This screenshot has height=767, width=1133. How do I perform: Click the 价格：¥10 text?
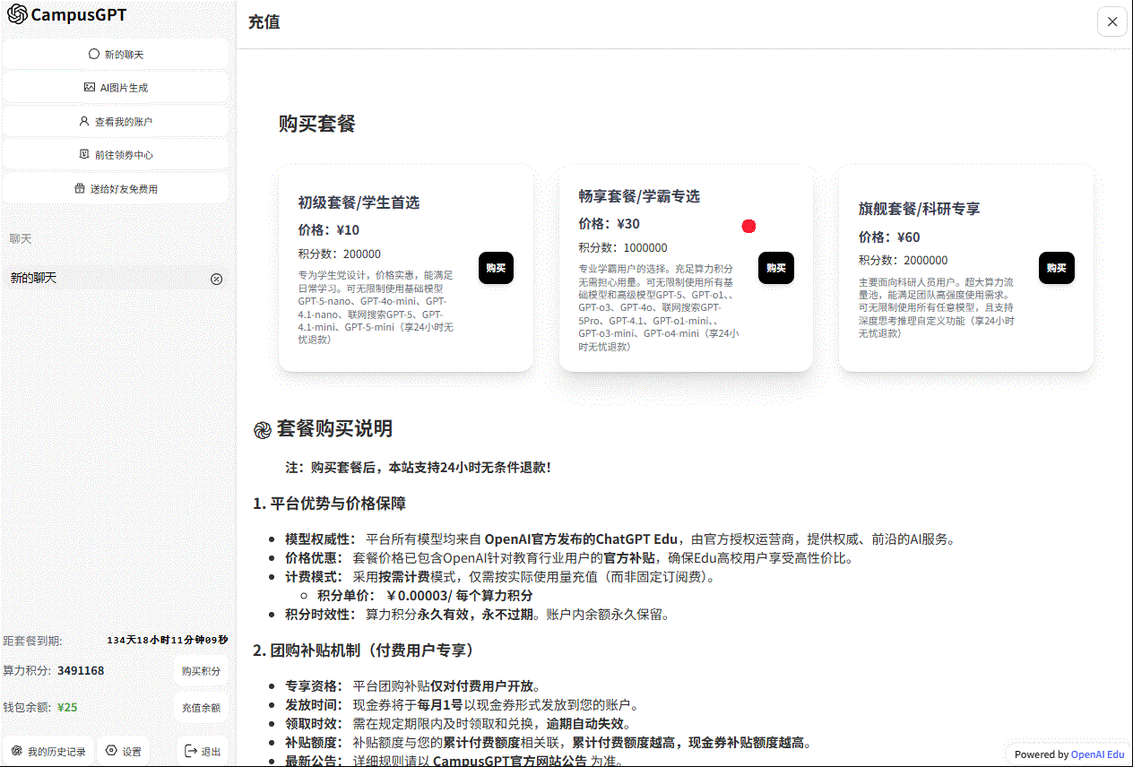pos(329,230)
